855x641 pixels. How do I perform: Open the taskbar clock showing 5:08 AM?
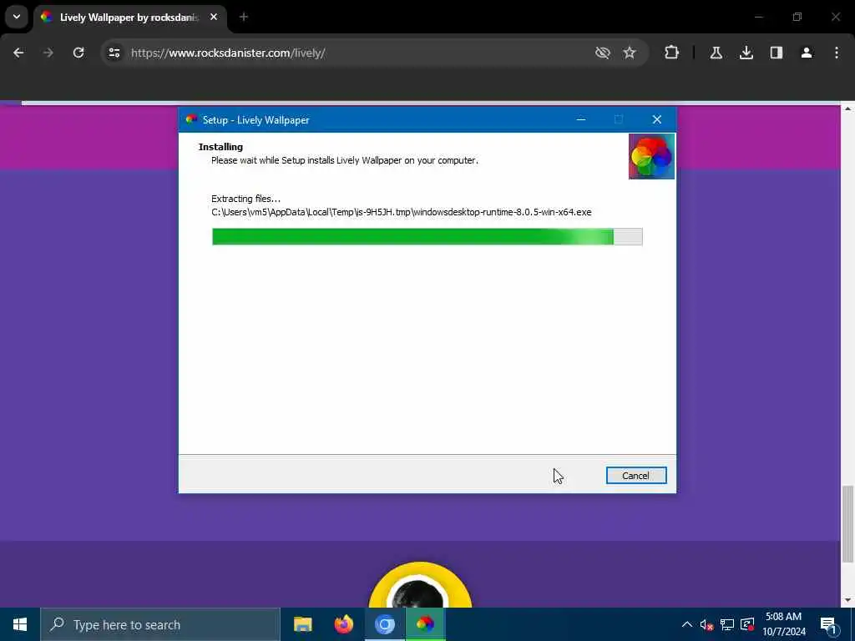click(x=783, y=624)
